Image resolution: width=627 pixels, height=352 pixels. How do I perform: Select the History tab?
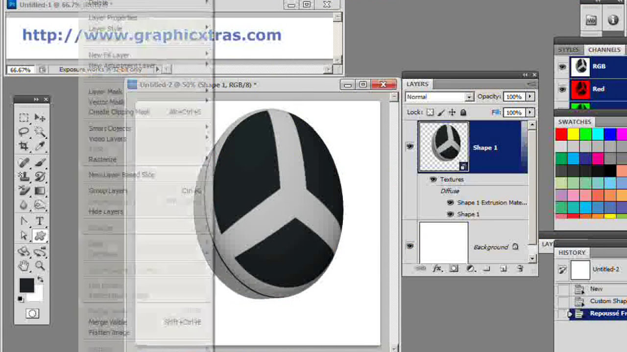572,253
